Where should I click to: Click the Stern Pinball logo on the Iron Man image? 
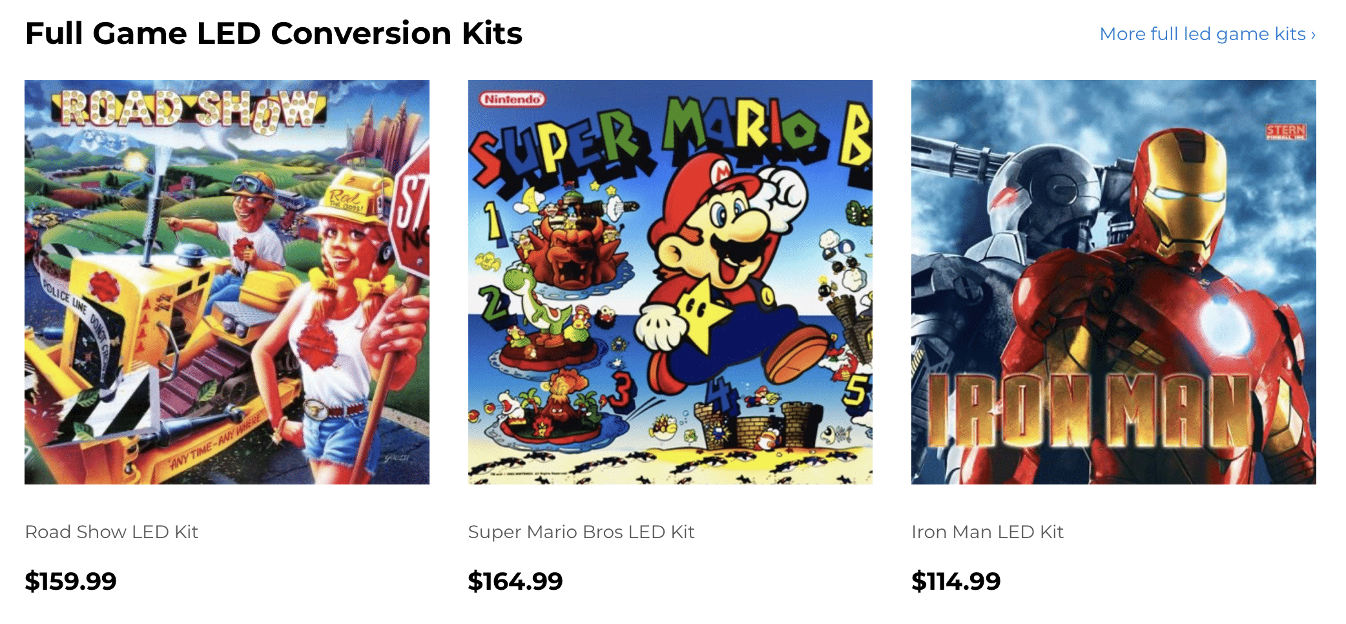pyautogui.click(x=1285, y=132)
